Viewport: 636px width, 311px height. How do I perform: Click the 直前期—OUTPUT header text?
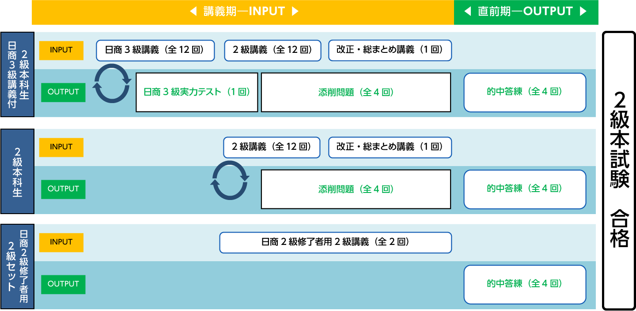(x=525, y=11)
